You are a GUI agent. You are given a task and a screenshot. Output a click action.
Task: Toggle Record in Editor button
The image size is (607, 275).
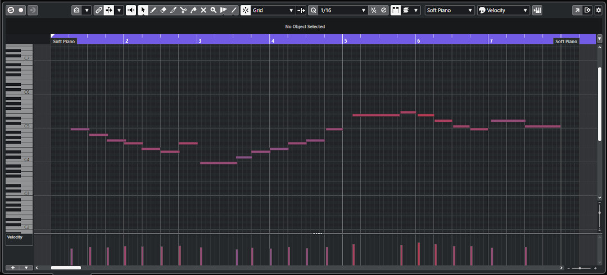21,11
